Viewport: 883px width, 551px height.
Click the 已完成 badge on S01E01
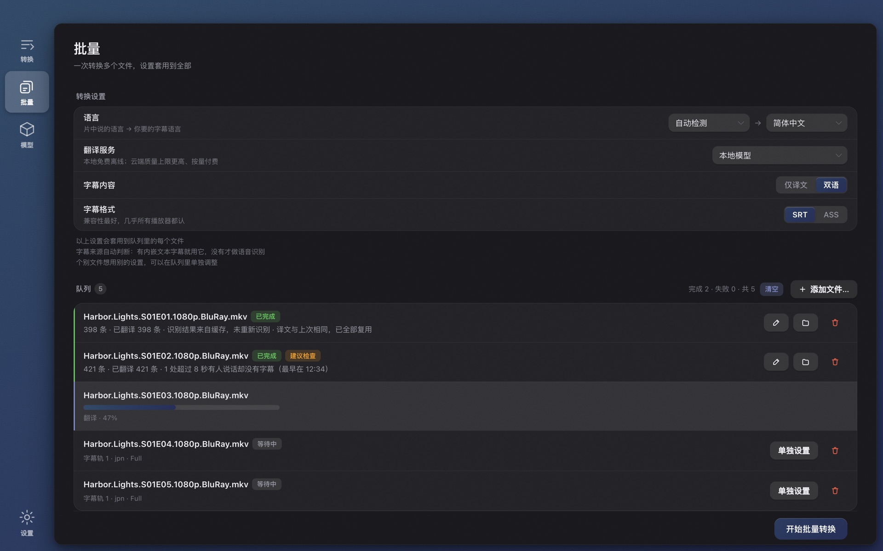click(x=265, y=316)
